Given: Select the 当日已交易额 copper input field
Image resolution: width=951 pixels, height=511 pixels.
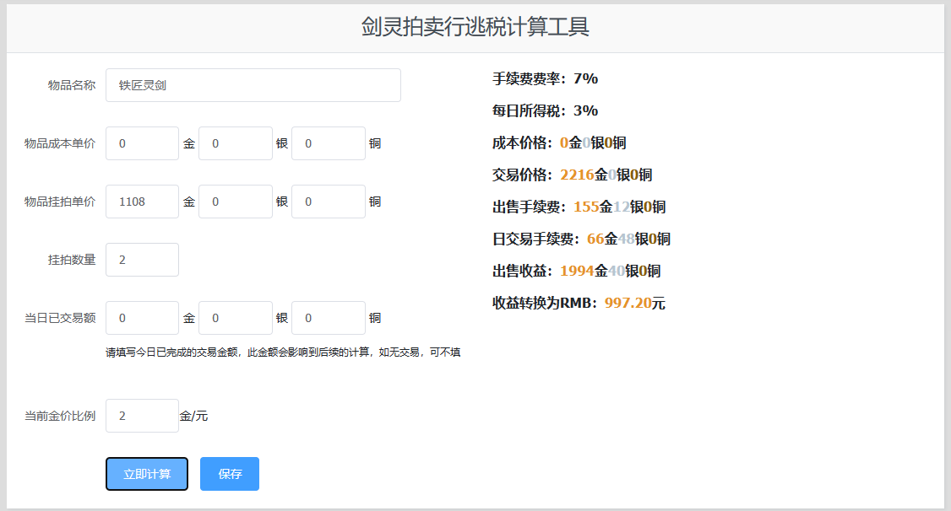Looking at the screenshot, I should pos(328,317).
